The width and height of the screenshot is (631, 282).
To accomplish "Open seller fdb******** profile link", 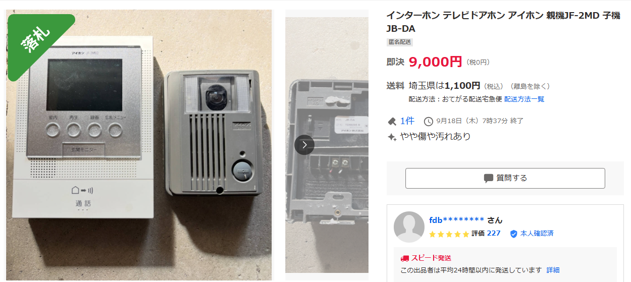I will (456, 220).
